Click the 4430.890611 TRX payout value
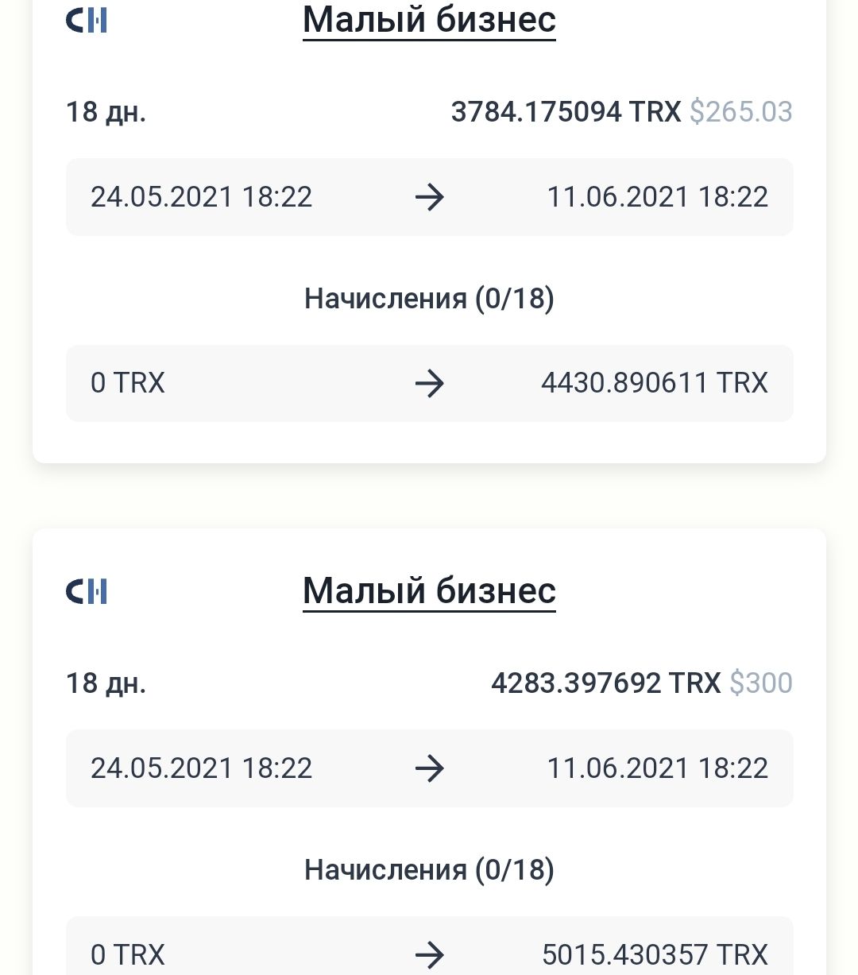 (x=655, y=383)
